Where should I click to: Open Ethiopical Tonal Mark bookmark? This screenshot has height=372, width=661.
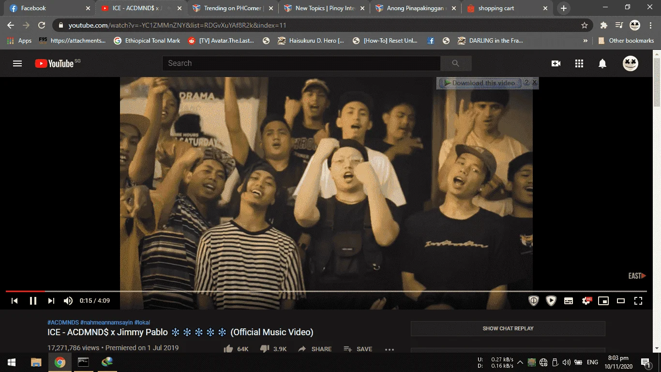147,41
